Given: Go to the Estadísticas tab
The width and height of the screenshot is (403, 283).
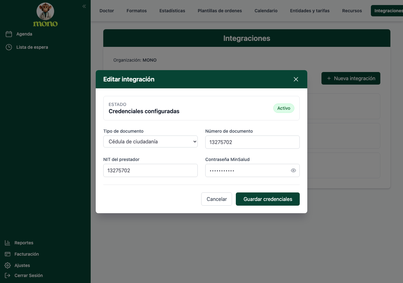Looking at the screenshot, I should (x=172, y=11).
